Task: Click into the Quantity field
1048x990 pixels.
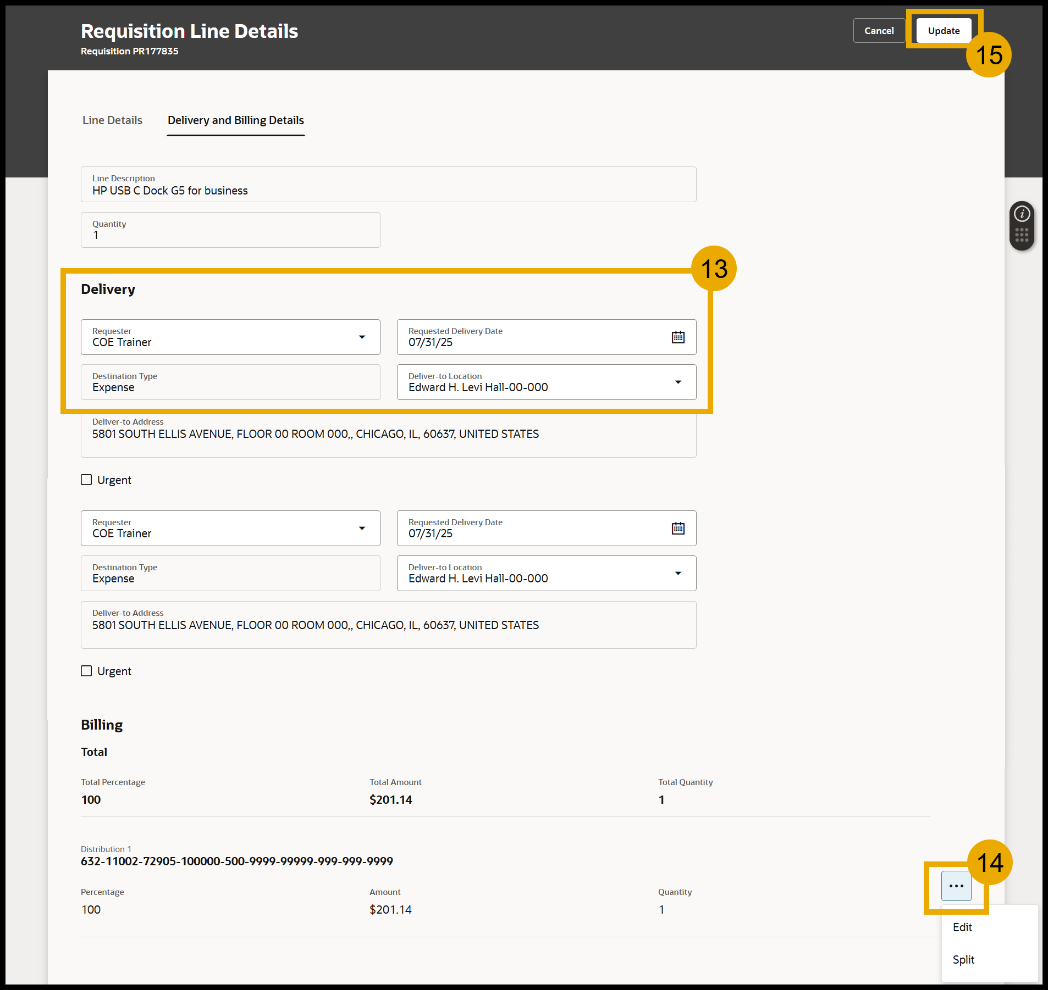Action: pyautogui.click(x=230, y=230)
